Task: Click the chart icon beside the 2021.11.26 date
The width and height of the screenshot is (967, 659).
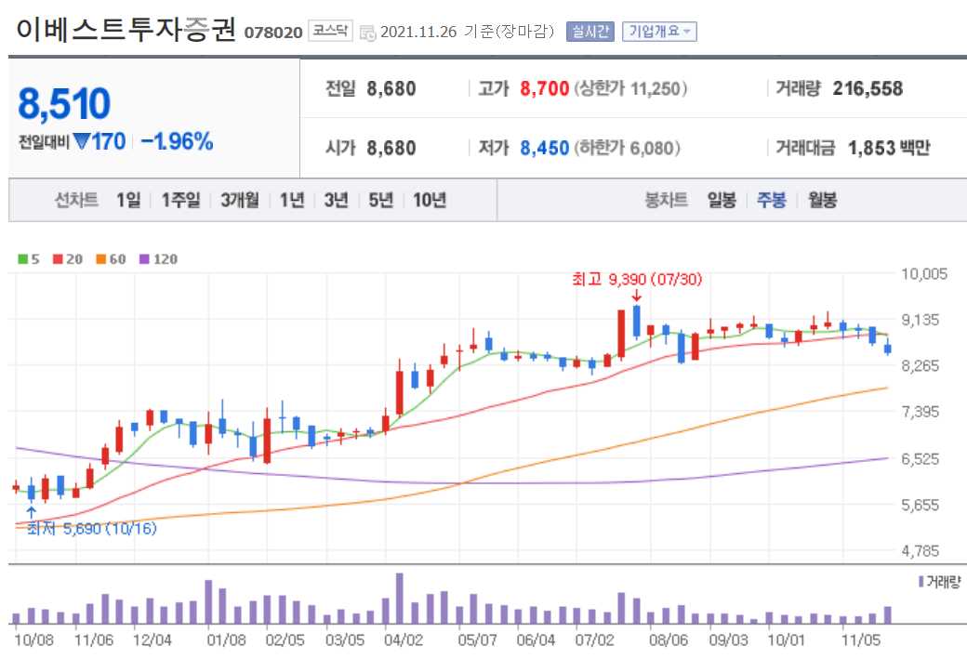Action: [x=366, y=29]
